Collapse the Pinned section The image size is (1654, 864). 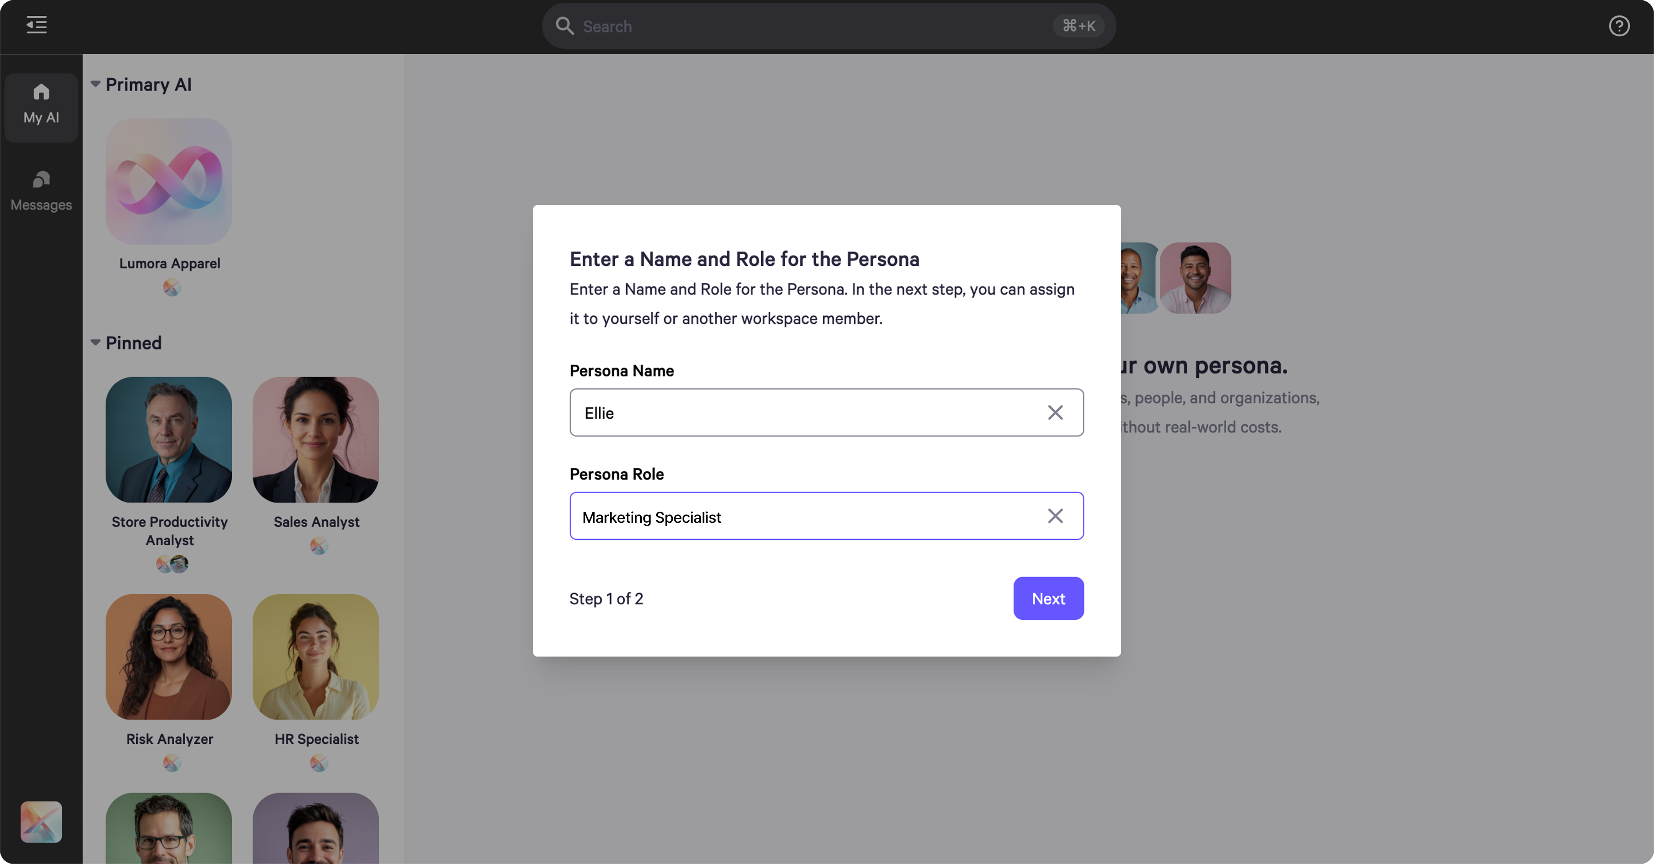click(x=96, y=342)
